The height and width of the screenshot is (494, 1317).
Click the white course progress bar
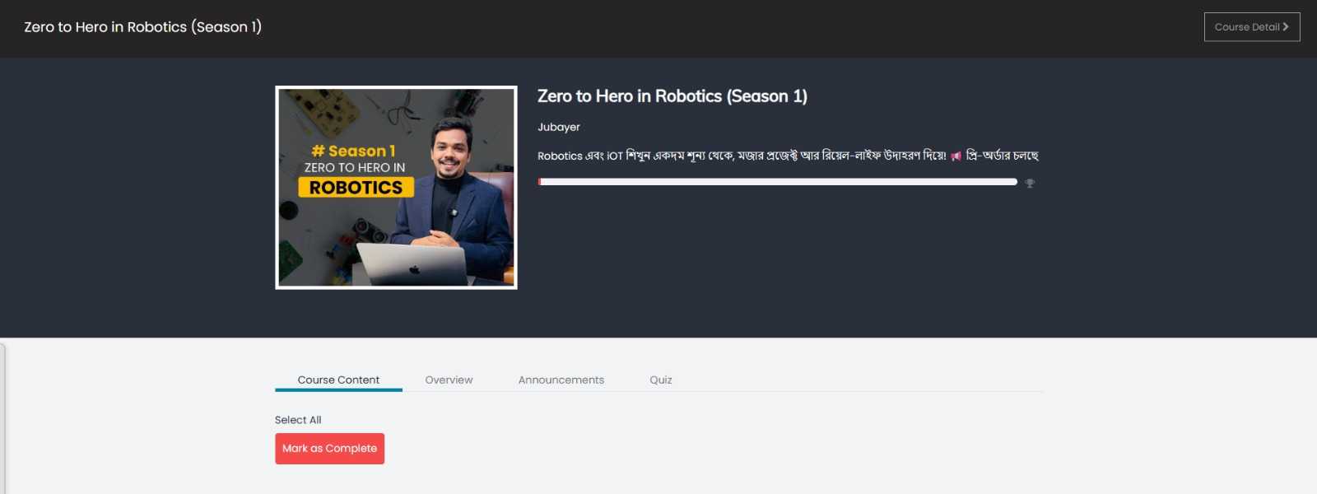tap(778, 182)
